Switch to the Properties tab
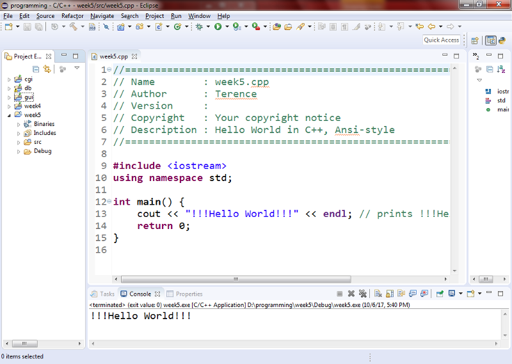The image size is (512, 364). [x=189, y=294]
